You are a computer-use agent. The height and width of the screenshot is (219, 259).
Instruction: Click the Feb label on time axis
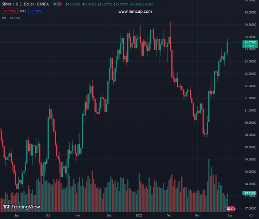tap(168, 215)
